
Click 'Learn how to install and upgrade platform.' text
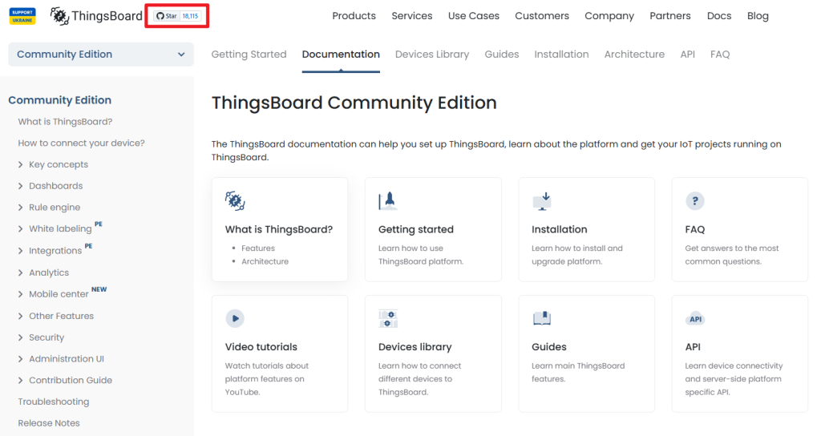pos(577,255)
